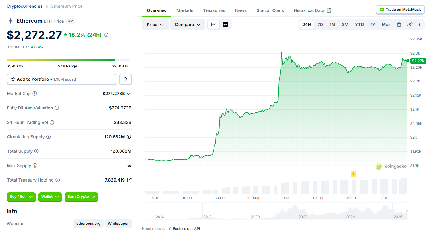Open the Wallet dropdown
This screenshot has height=230, width=429.
pyautogui.click(x=50, y=197)
